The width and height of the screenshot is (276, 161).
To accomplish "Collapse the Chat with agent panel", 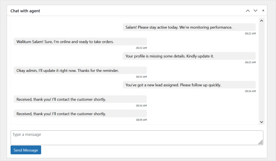I will 263,11.
